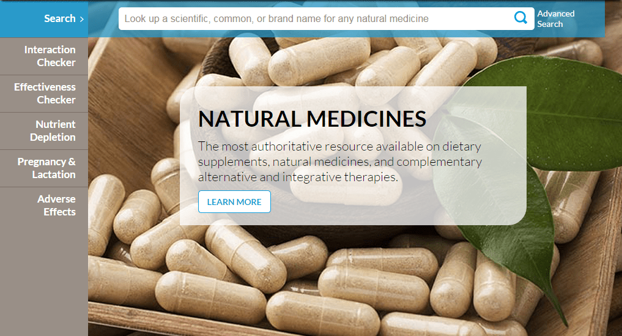Click the magnifying glass search icon

520,18
